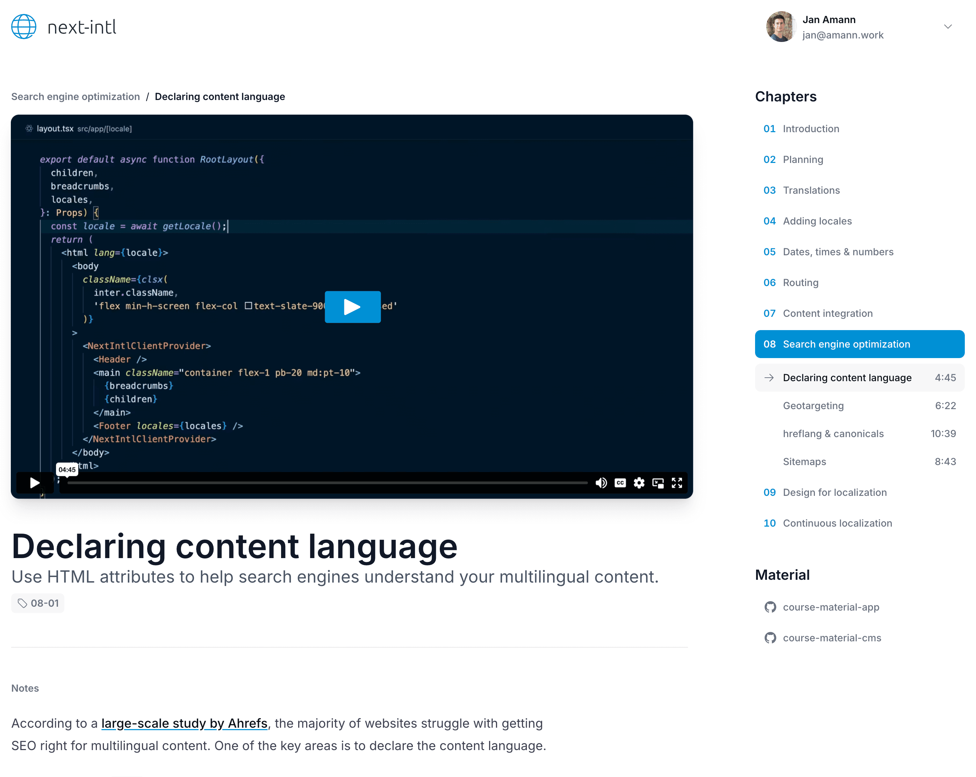Expand the 09 Design for localization chapter

pos(834,492)
